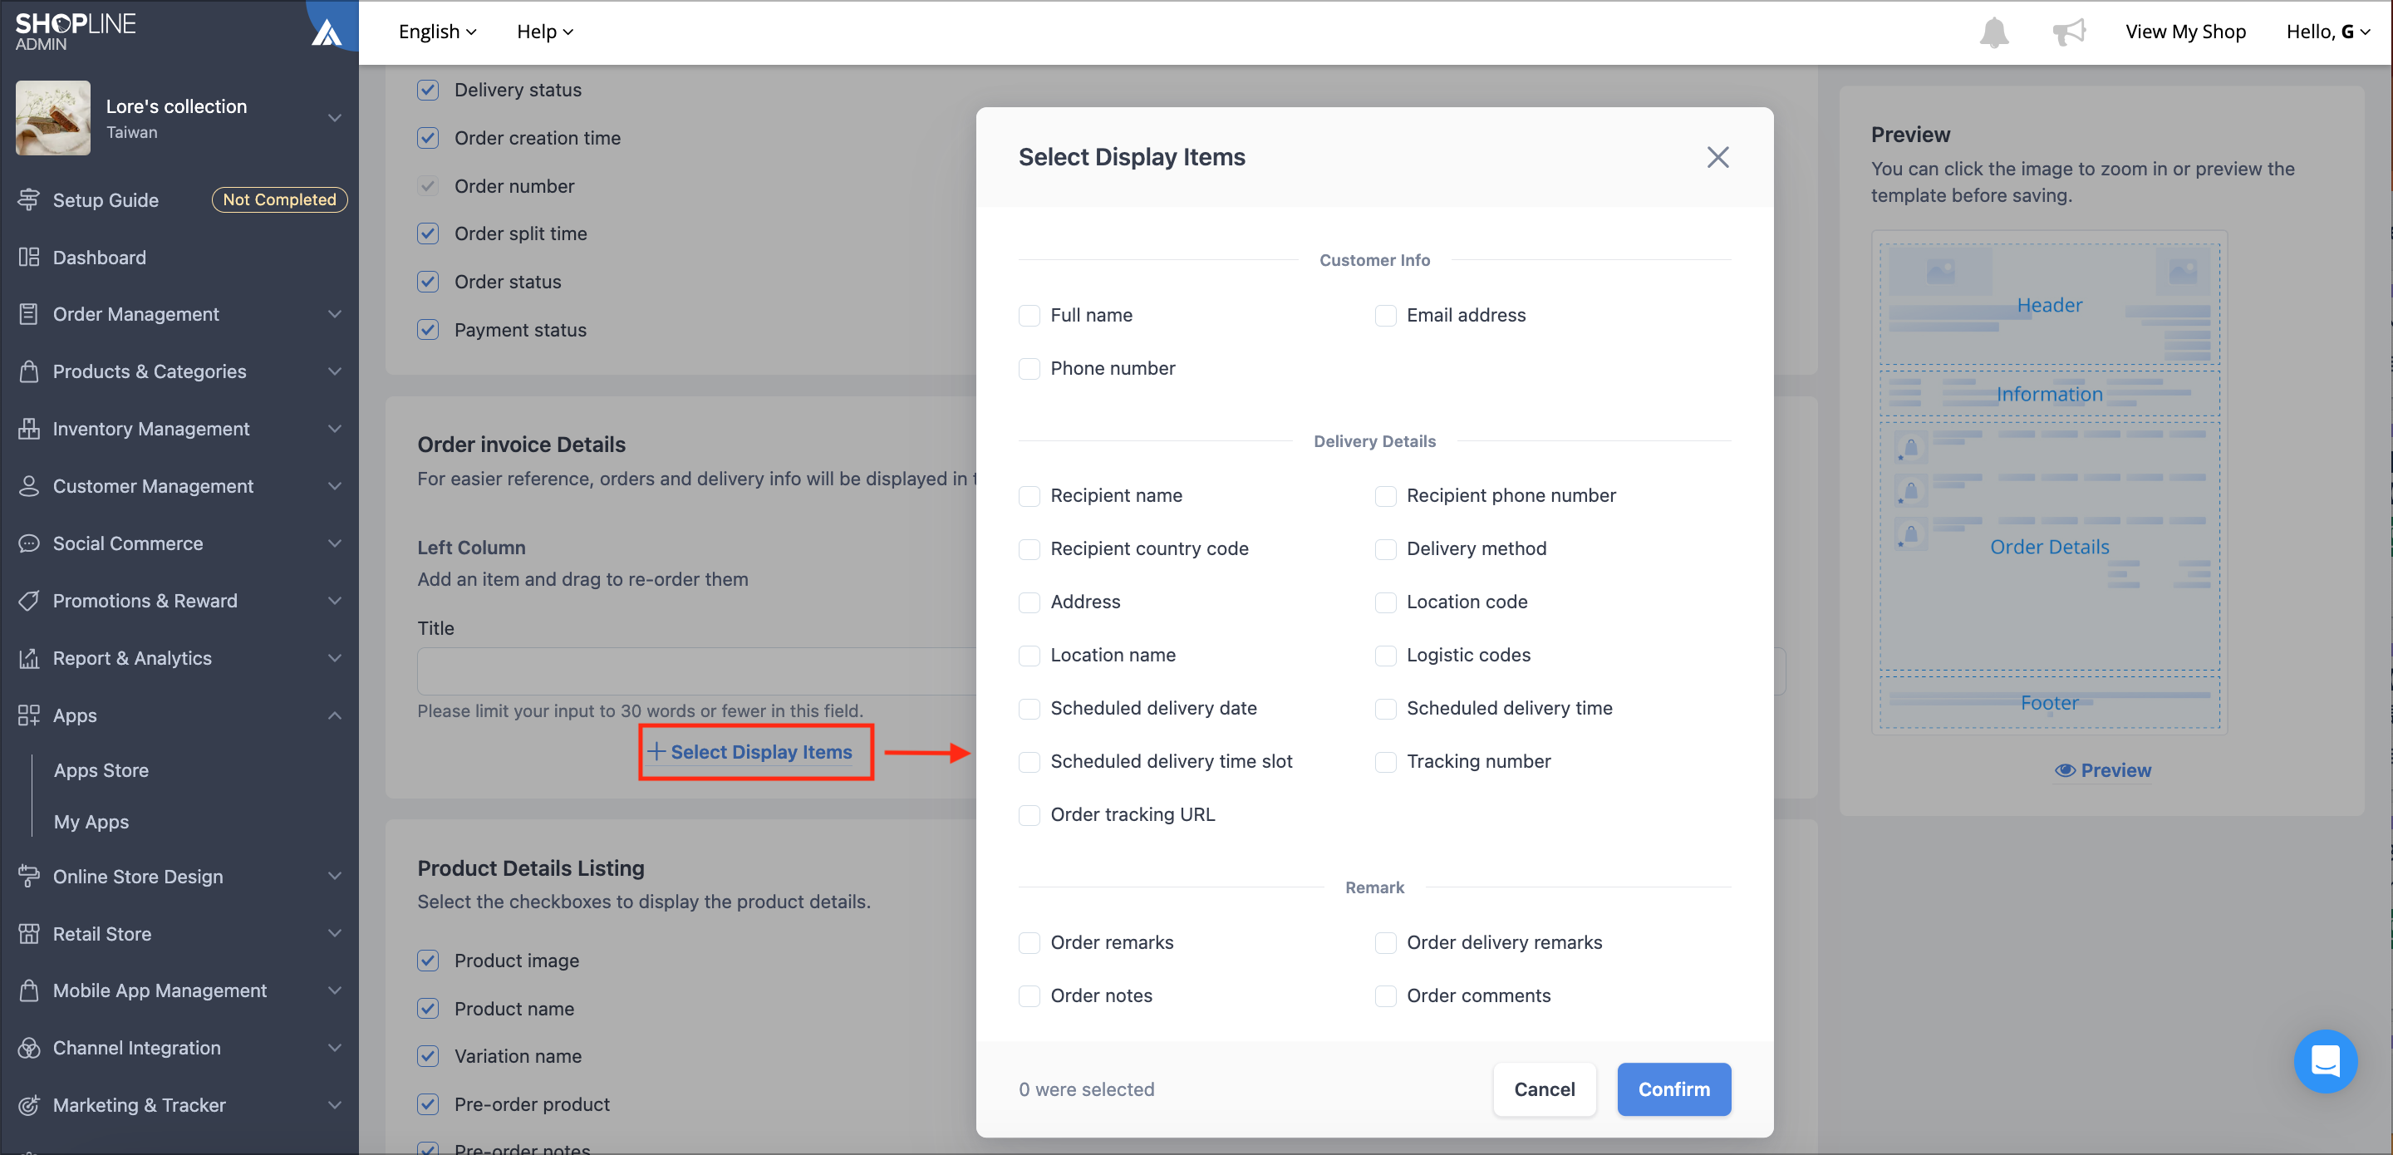Open the English language dropdown

point(438,32)
